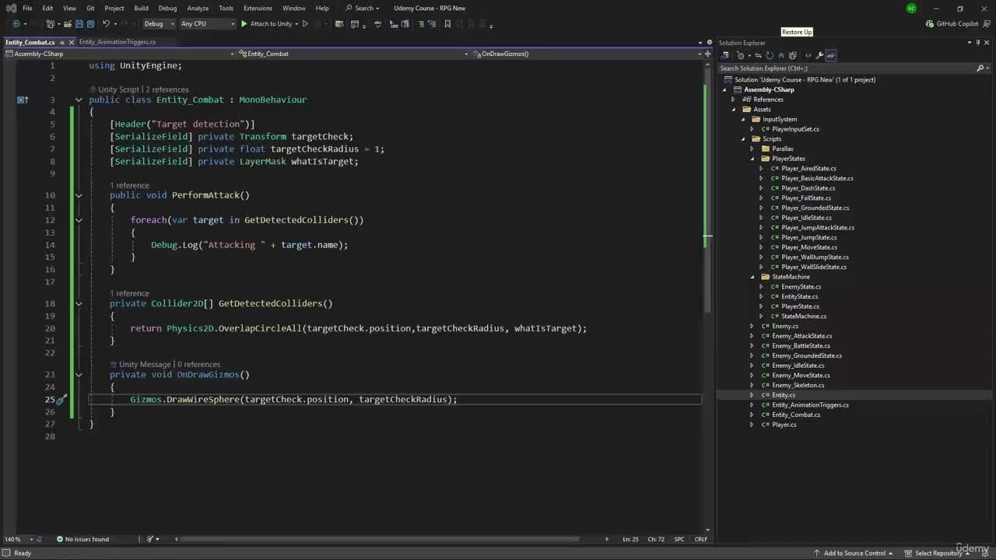Select Player_DashState.cs in Solution Explorer
Image resolution: width=996 pixels, height=560 pixels.
808,188
